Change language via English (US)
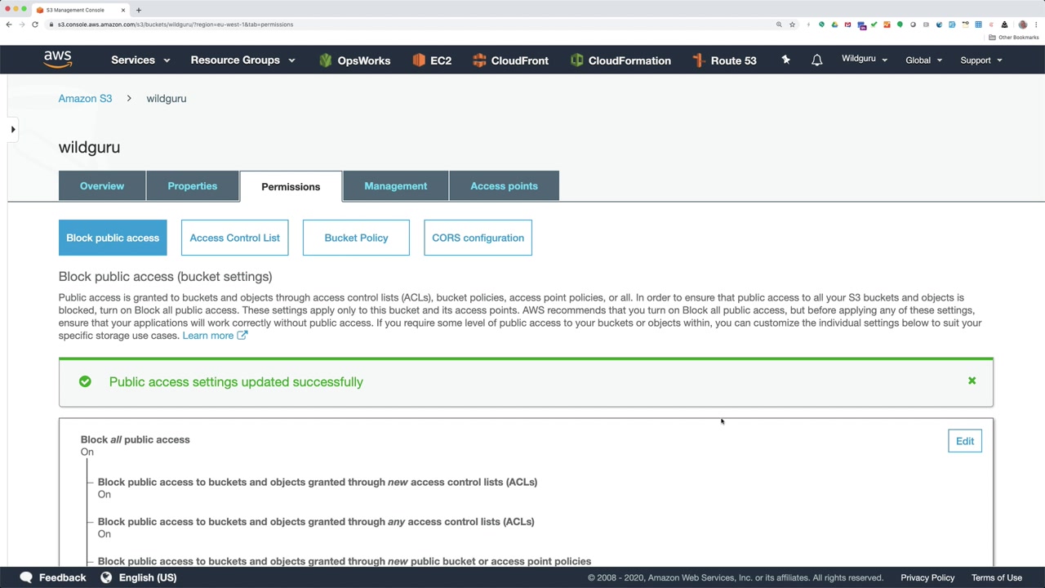Screen dimensions: 1045x588 click(x=148, y=577)
